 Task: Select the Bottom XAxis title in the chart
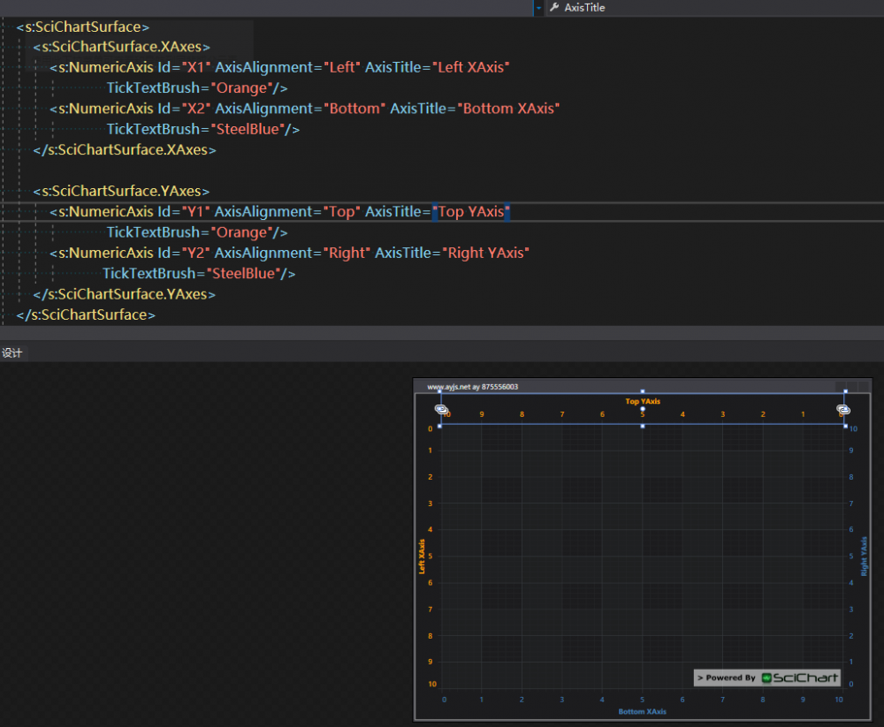(643, 711)
